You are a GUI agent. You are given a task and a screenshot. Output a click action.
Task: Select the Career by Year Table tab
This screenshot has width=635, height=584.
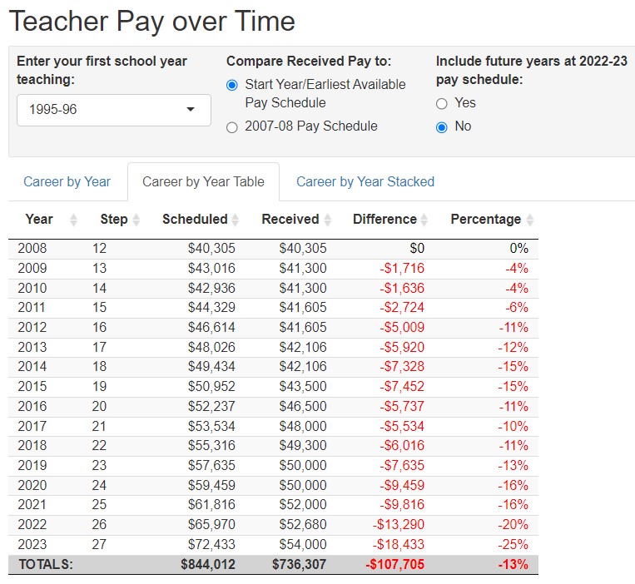[x=203, y=181]
